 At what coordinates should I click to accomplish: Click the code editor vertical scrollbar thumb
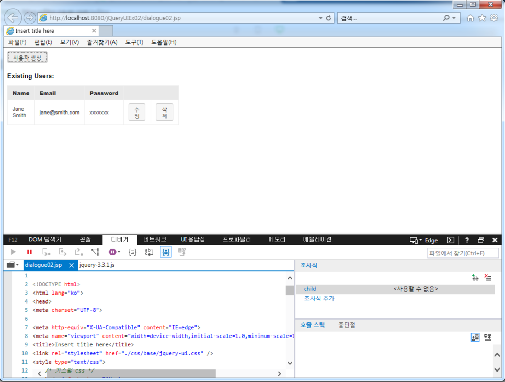tap(290, 290)
